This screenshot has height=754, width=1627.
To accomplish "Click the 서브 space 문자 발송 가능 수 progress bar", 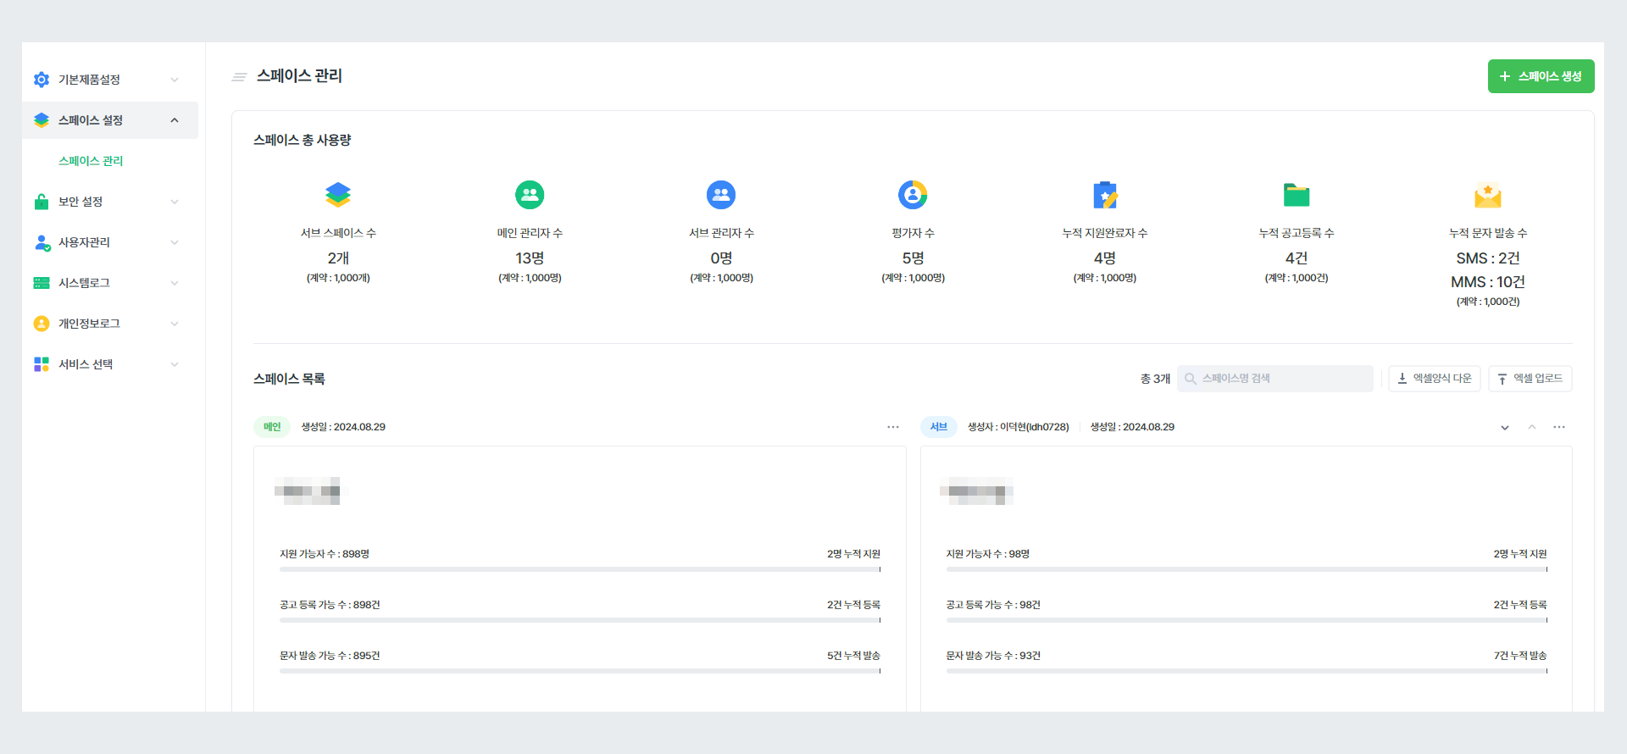I will point(1247,671).
